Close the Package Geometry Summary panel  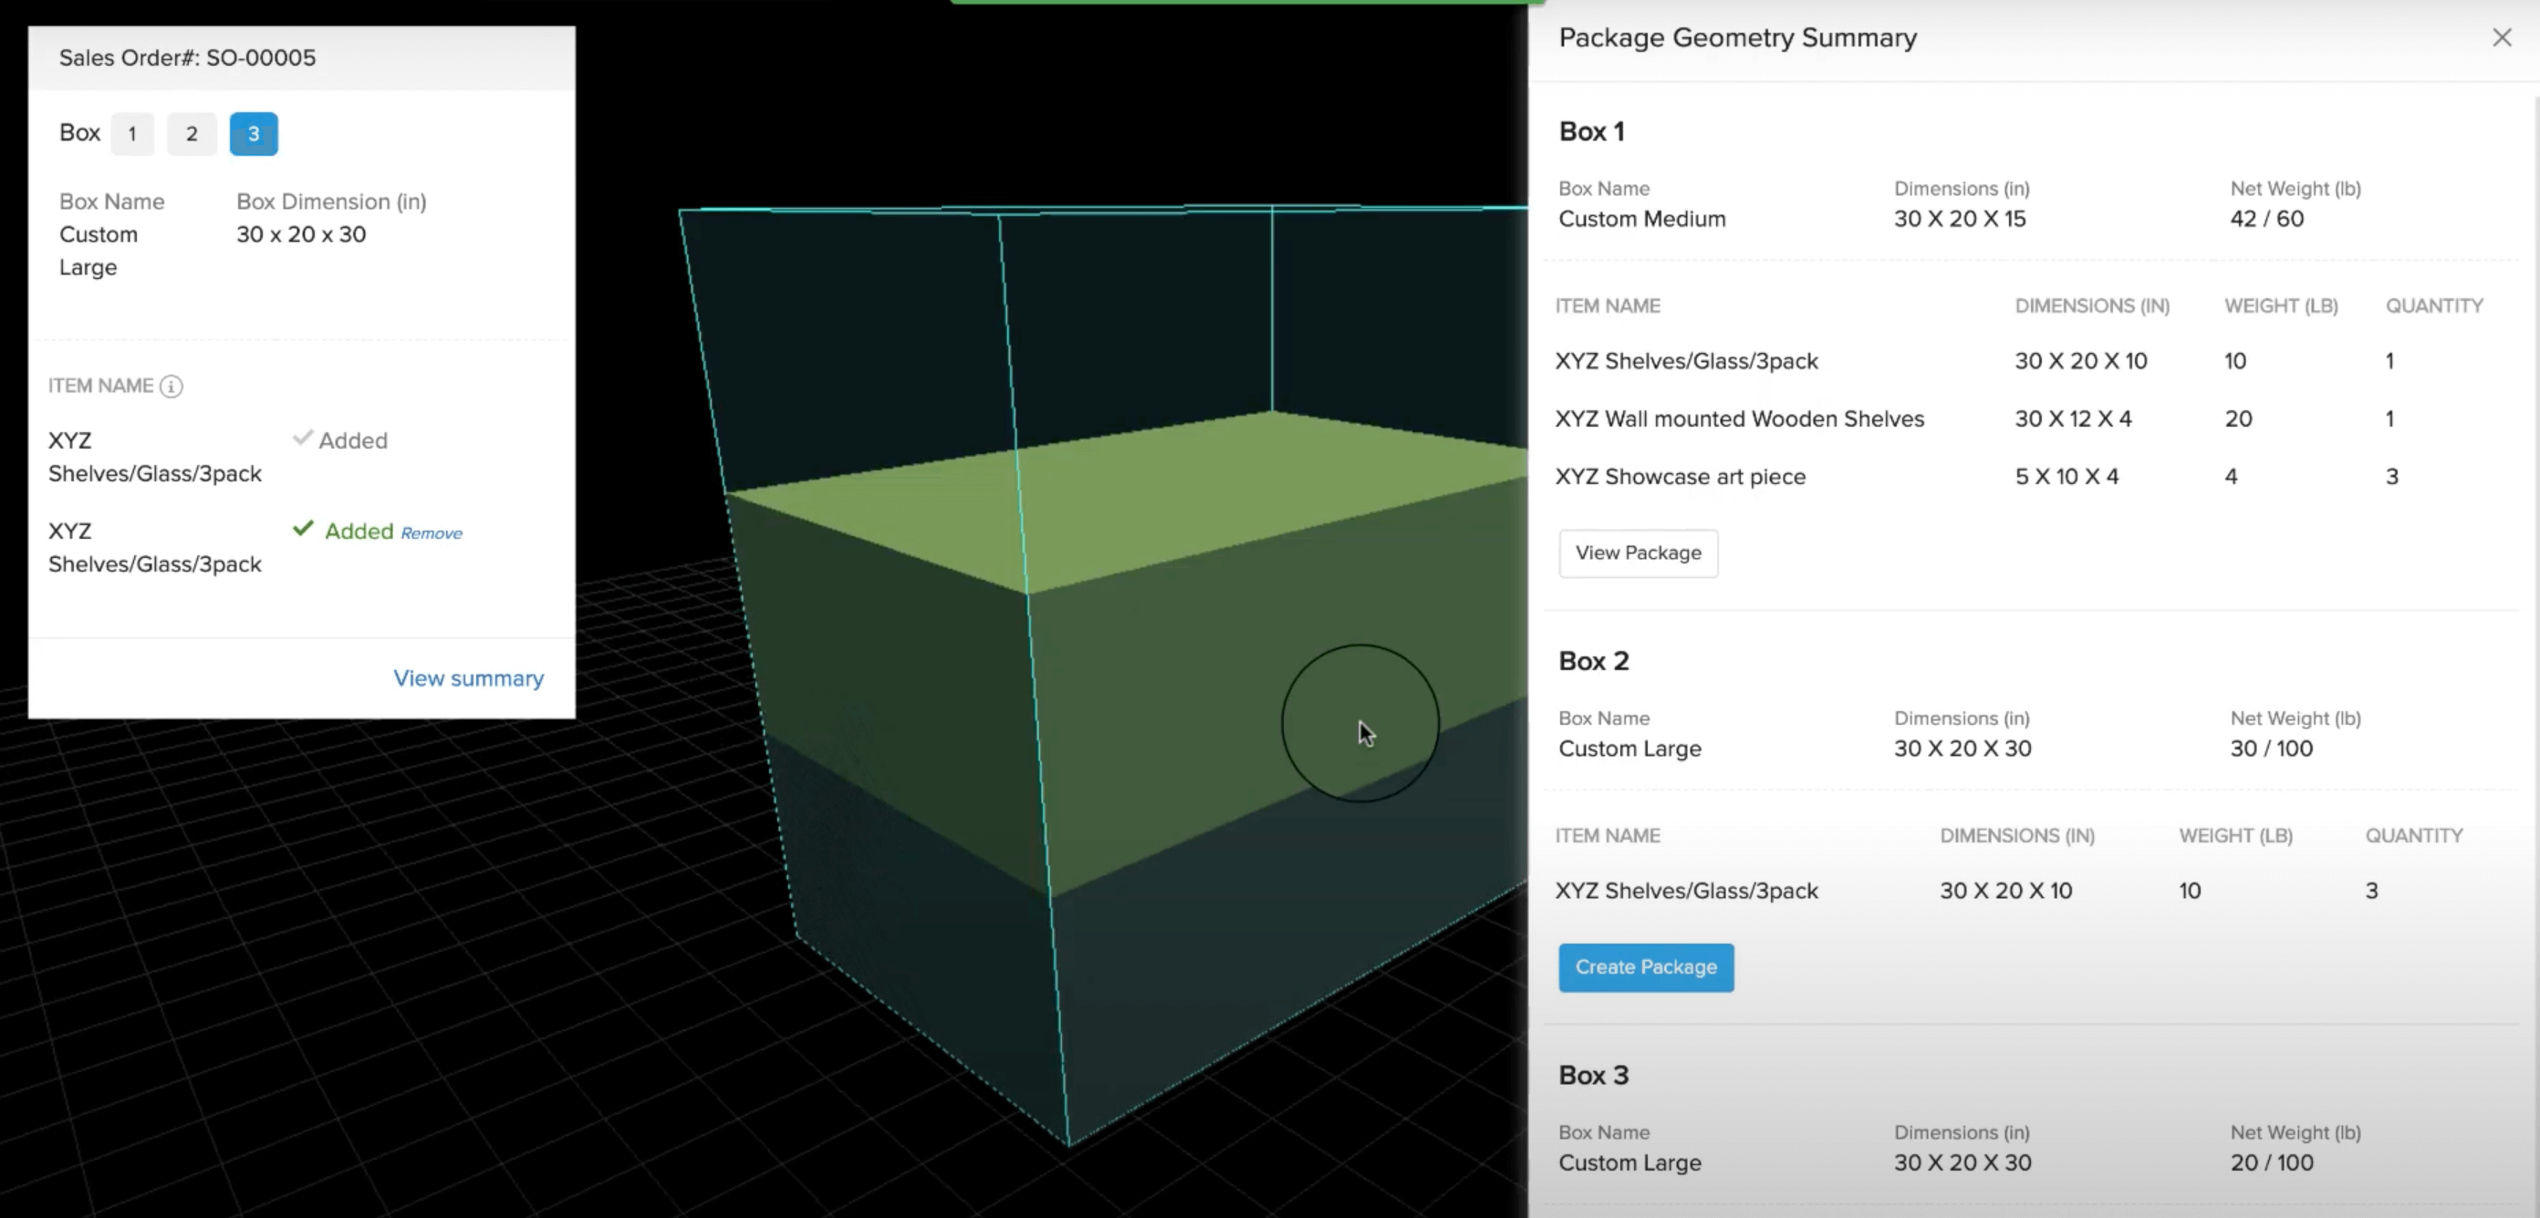click(x=2503, y=37)
